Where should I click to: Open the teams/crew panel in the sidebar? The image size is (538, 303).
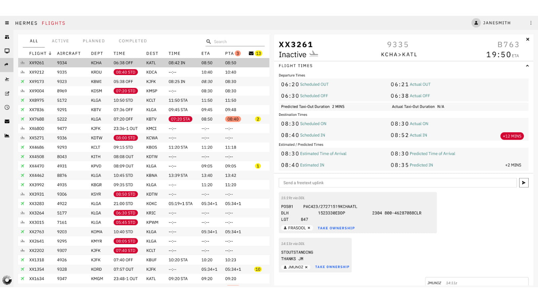(7, 37)
